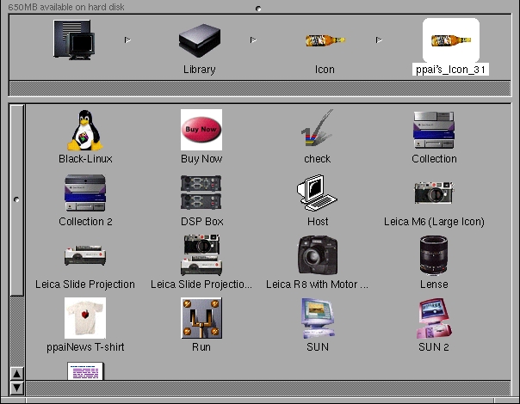Select the SUN 2 icon
The height and width of the screenshot is (404, 520).
434,319
